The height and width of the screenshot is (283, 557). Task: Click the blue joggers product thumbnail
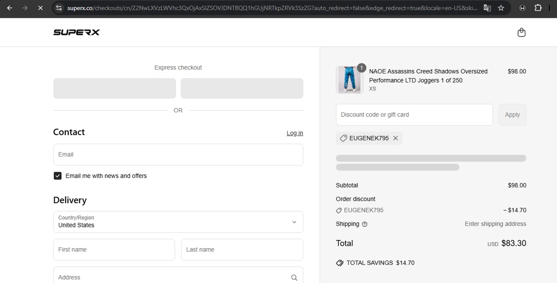(349, 80)
